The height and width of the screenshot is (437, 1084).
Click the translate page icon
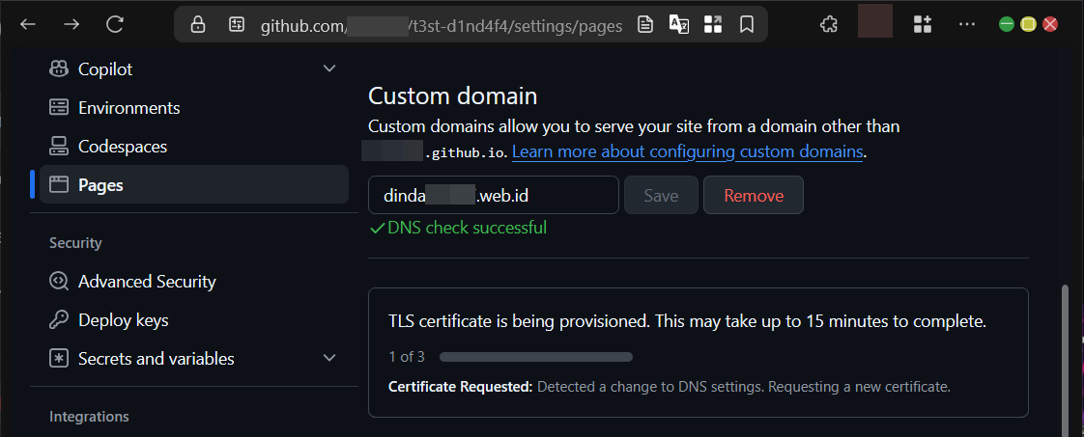(679, 25)
